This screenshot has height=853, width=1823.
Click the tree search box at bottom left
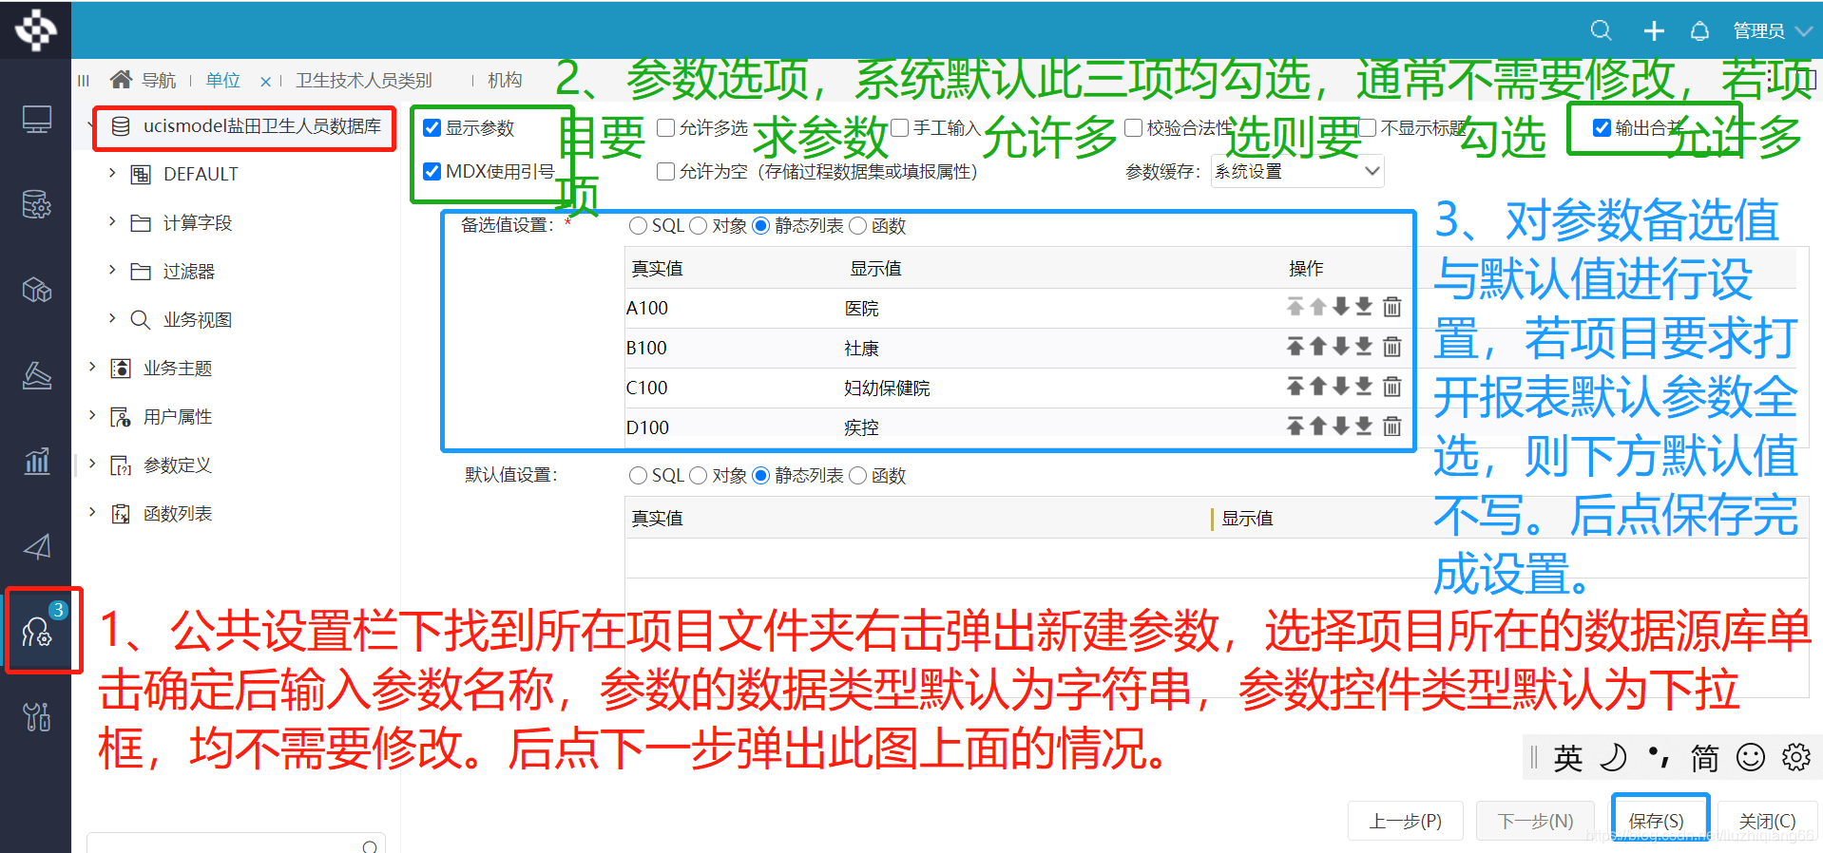[236, 843]
